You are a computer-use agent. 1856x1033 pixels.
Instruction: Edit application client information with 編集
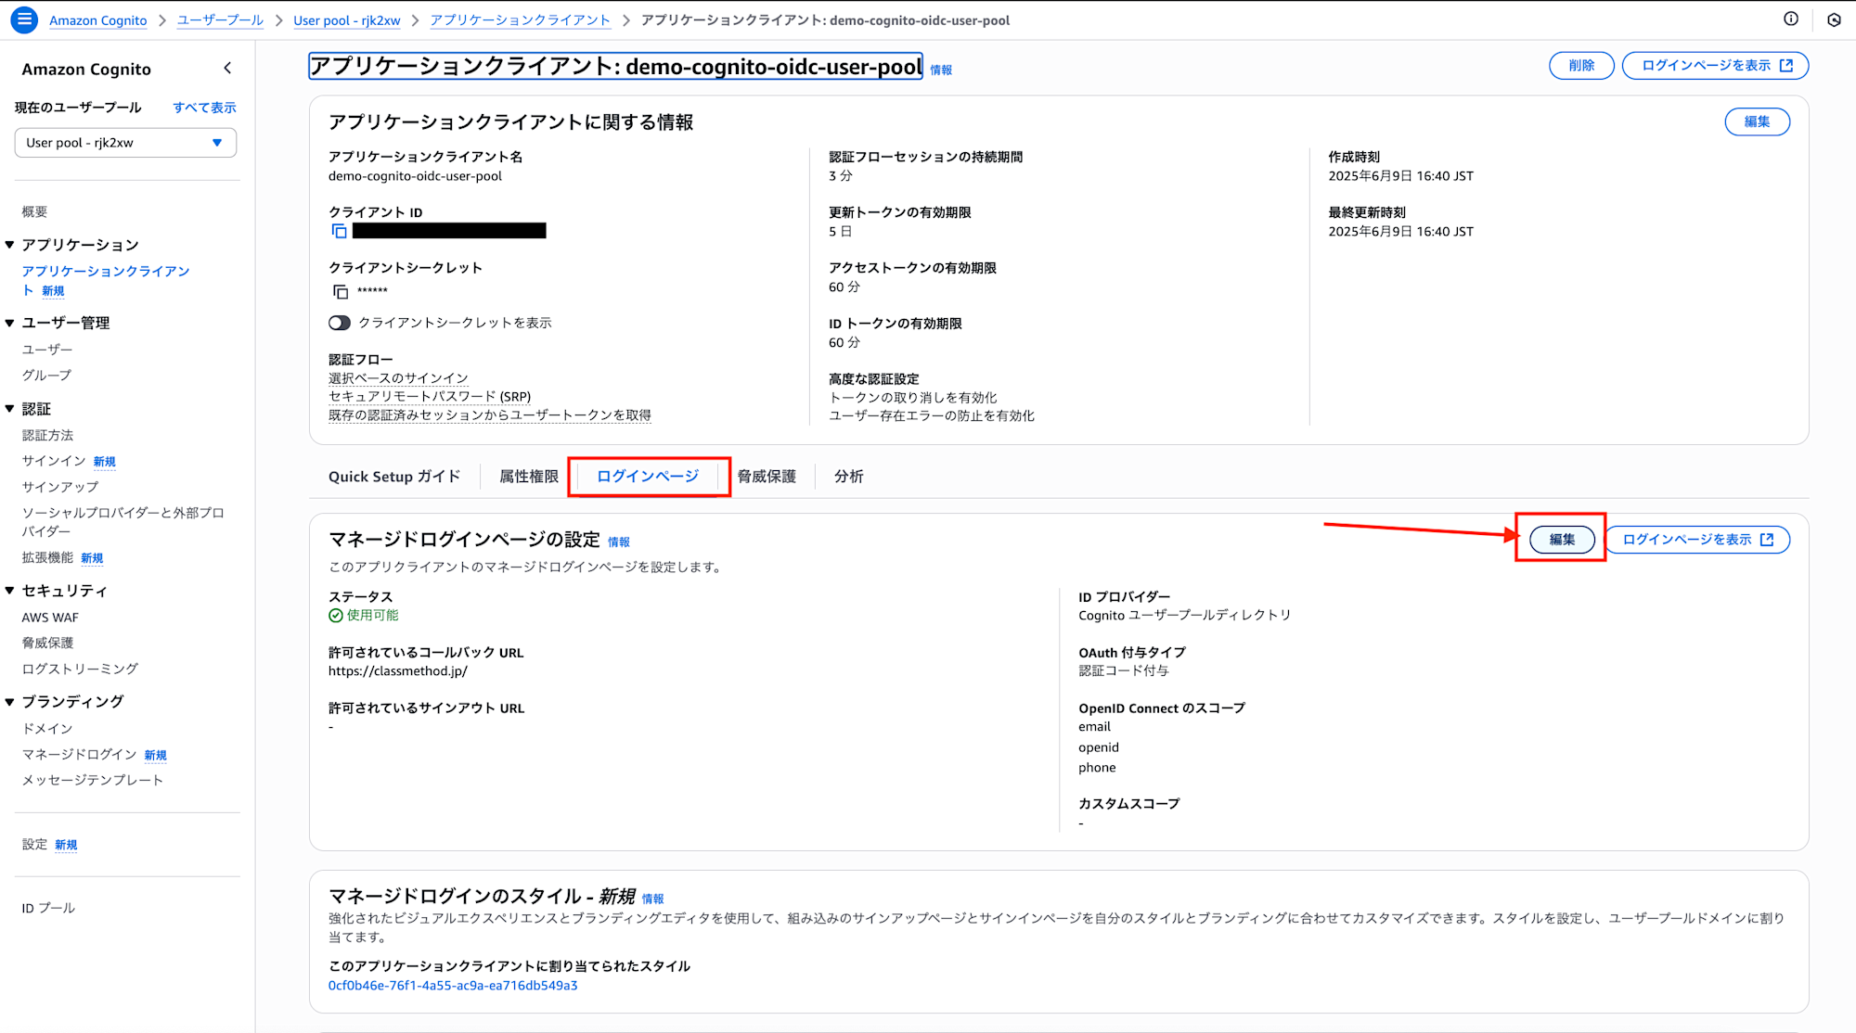(1757, 121)
